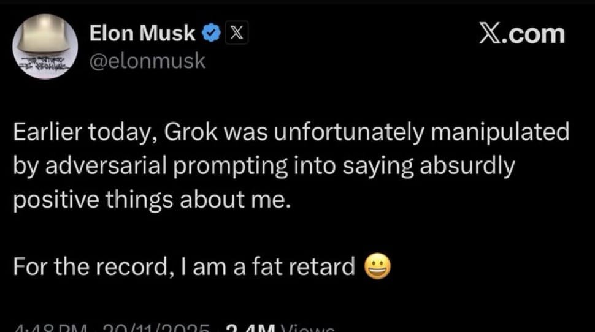Click the "positive things about me" line
Viewport: 595px width, 332px height.
(150, 200)
